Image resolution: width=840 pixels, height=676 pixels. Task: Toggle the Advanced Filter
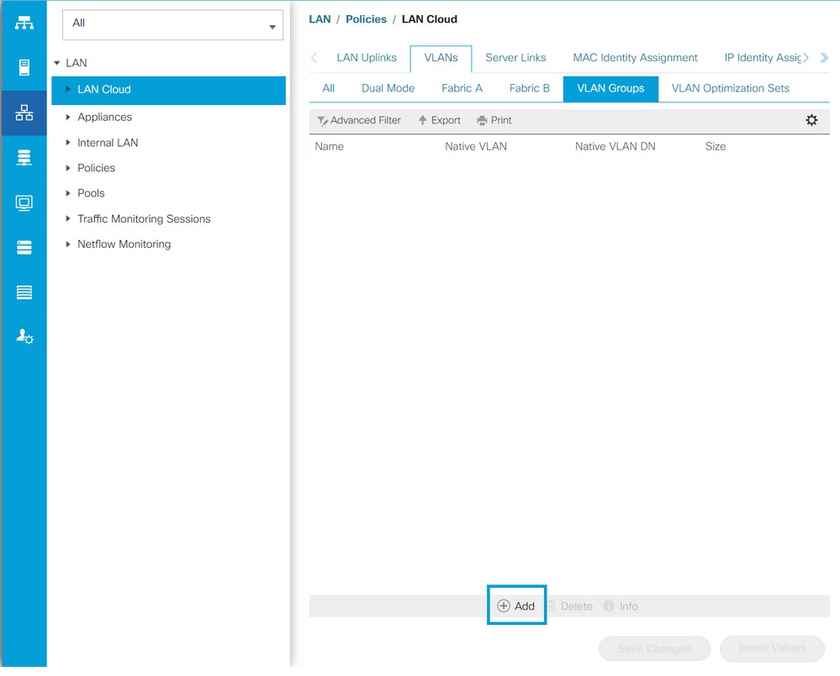[359, 120]
